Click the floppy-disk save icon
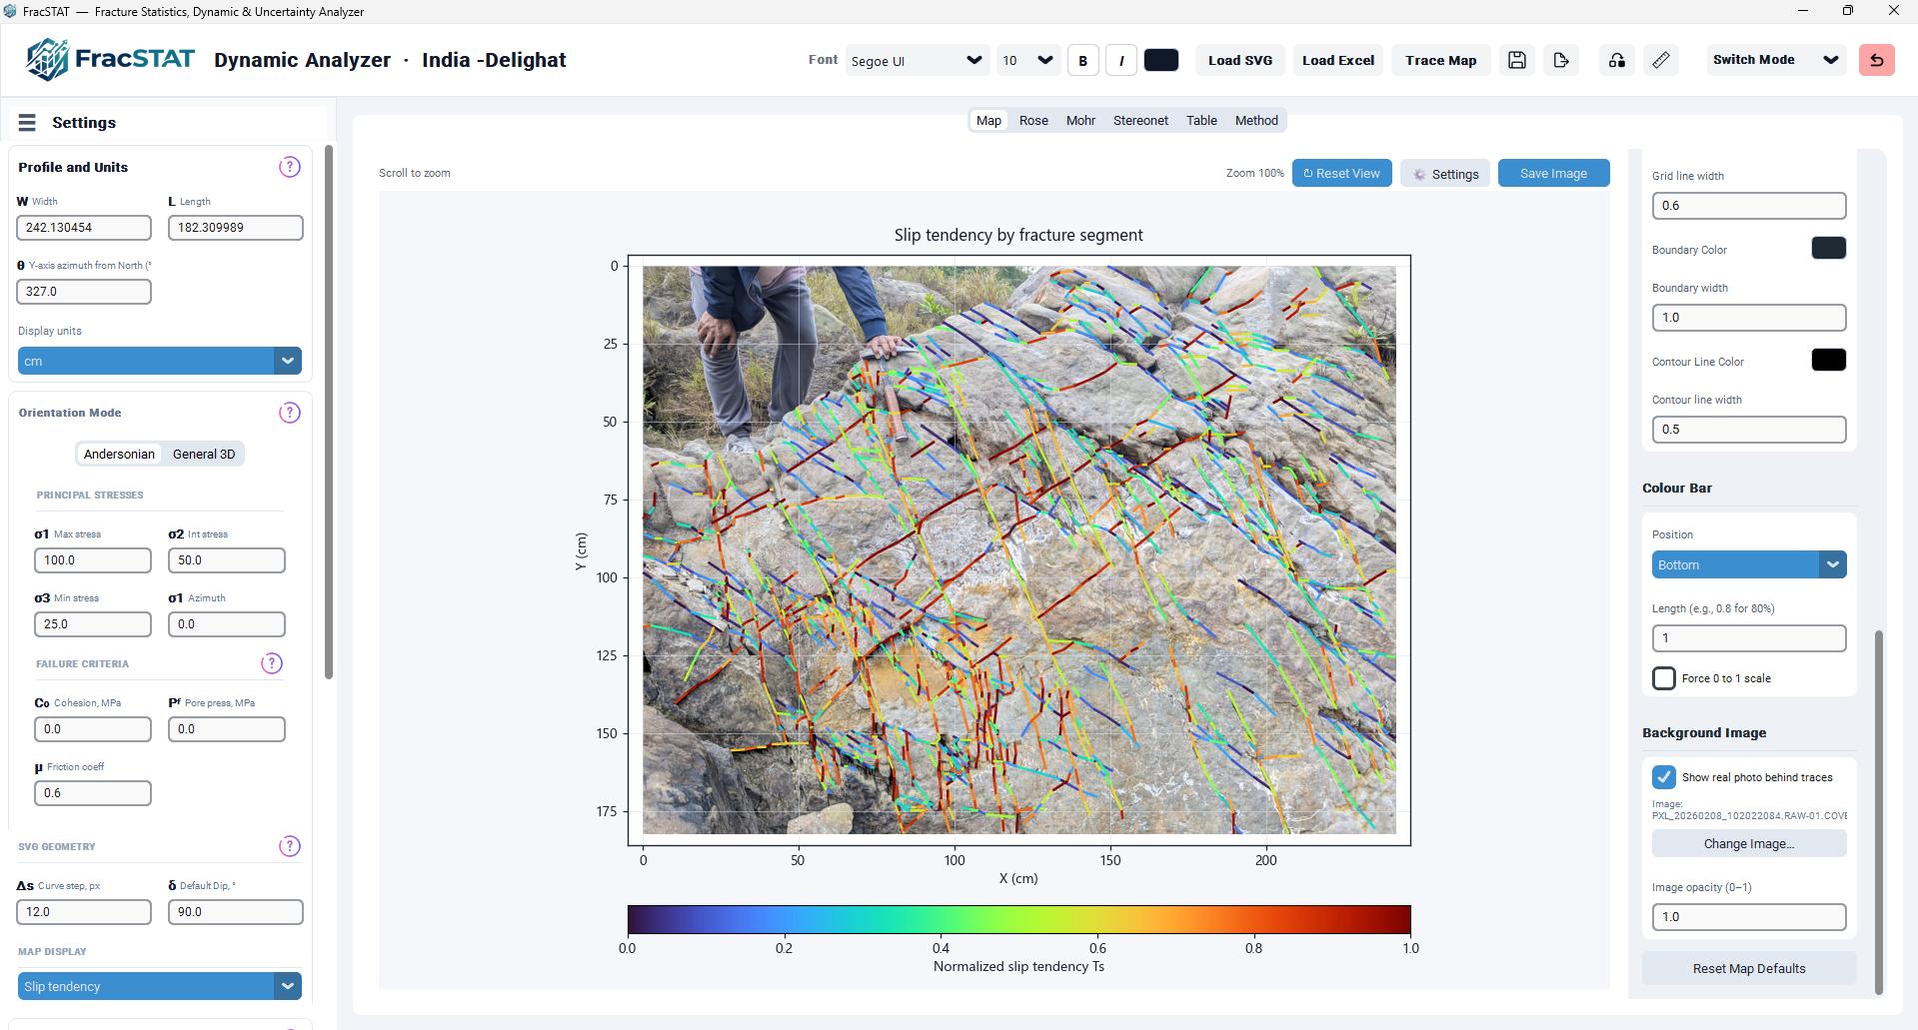Image resolution: width=1918 pixels, height=1030 pixels. tap(1517, 60)
